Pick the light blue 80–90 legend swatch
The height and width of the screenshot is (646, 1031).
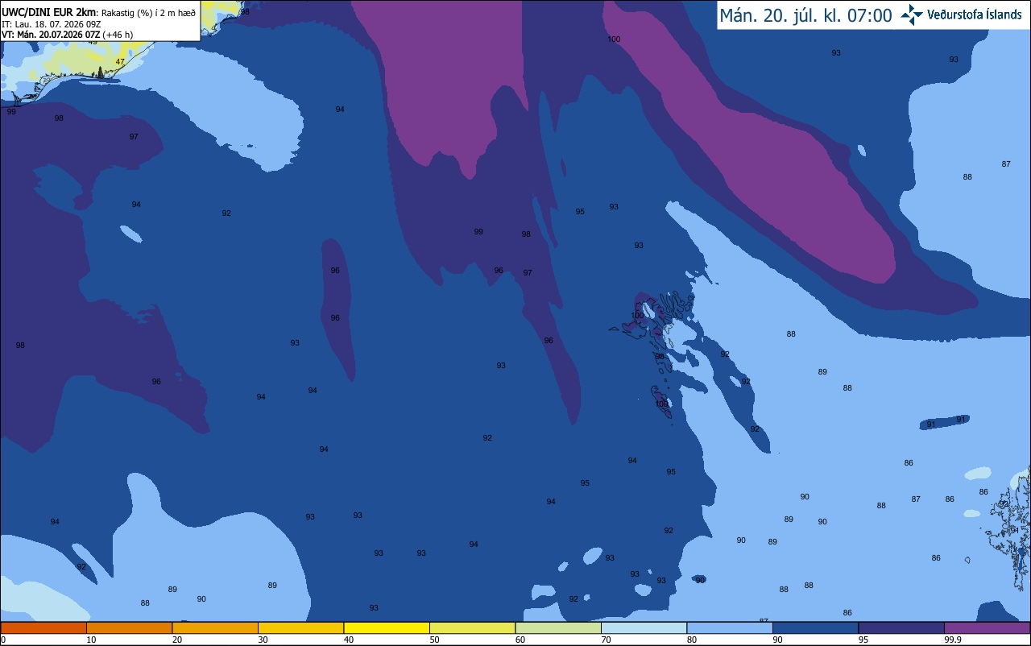point(730,627)
